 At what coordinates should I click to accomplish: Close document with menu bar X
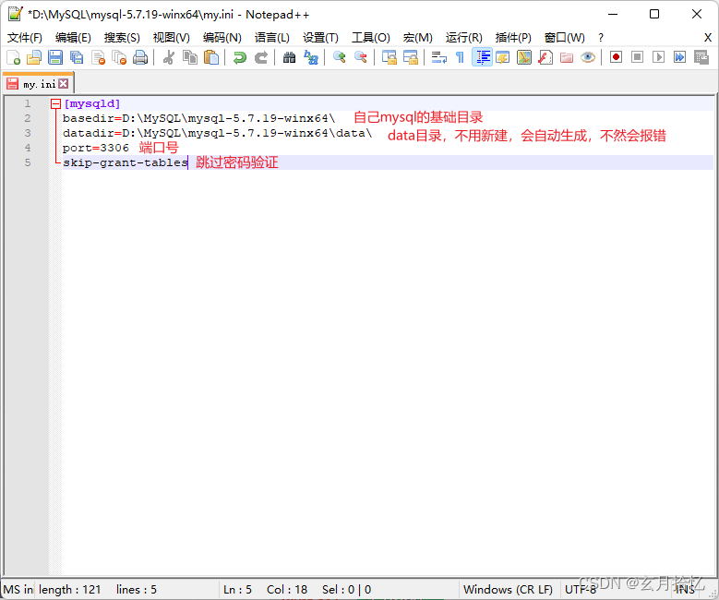[x=708, y=38]
